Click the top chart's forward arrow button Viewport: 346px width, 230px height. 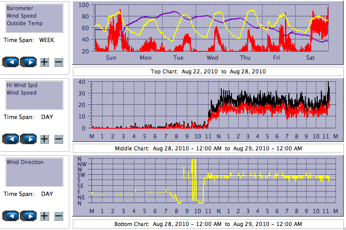(x=28, y=62)
